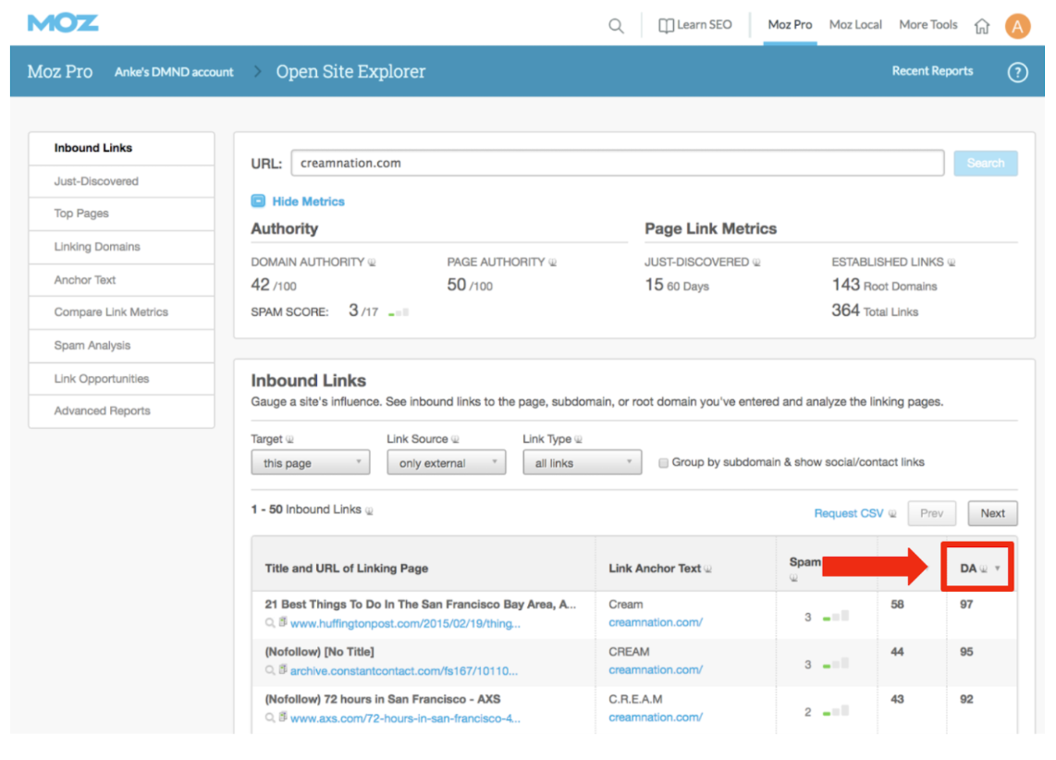Click info icon beside Request CSV
The height and width of the screenshot is (760, 1056).
coord(892,514)
